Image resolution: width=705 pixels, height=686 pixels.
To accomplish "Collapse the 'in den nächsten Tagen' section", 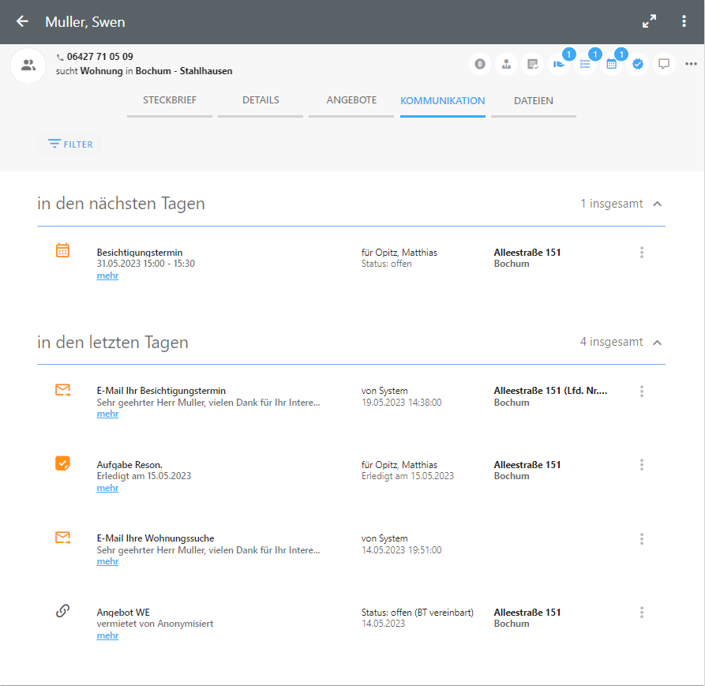I will (x=658, y=204).
